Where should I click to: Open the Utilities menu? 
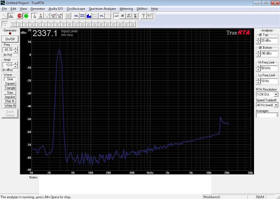tap(142, 9)
